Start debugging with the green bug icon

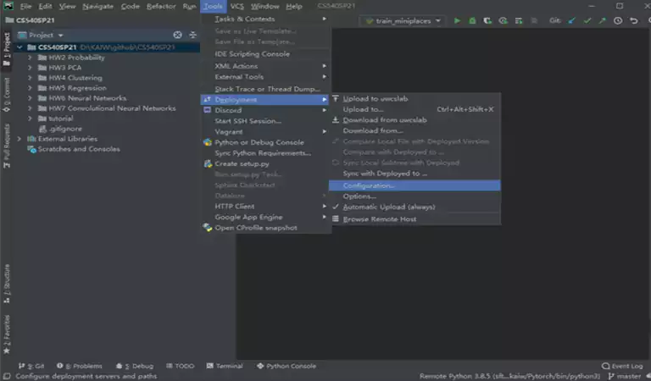pyautogui.click(x=472, y=20)
